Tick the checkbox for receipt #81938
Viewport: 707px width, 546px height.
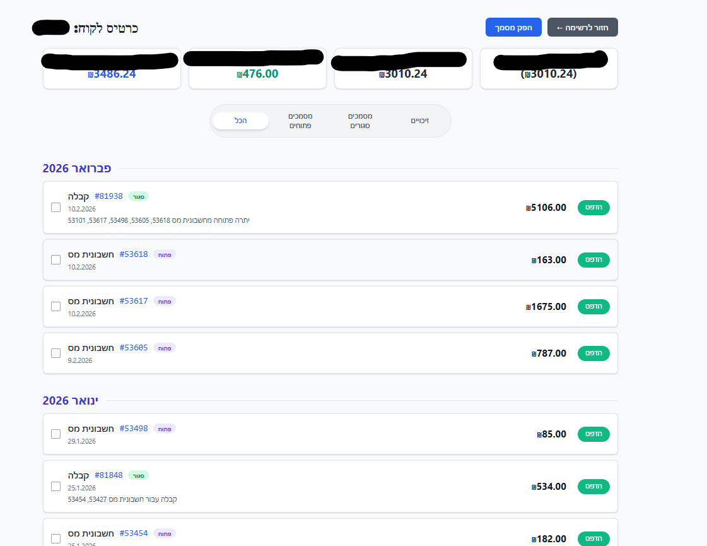tap(56, 208)
